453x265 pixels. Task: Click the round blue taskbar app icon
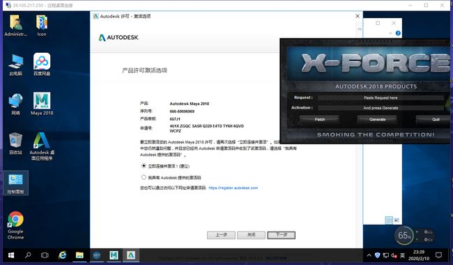coord(97,255)
